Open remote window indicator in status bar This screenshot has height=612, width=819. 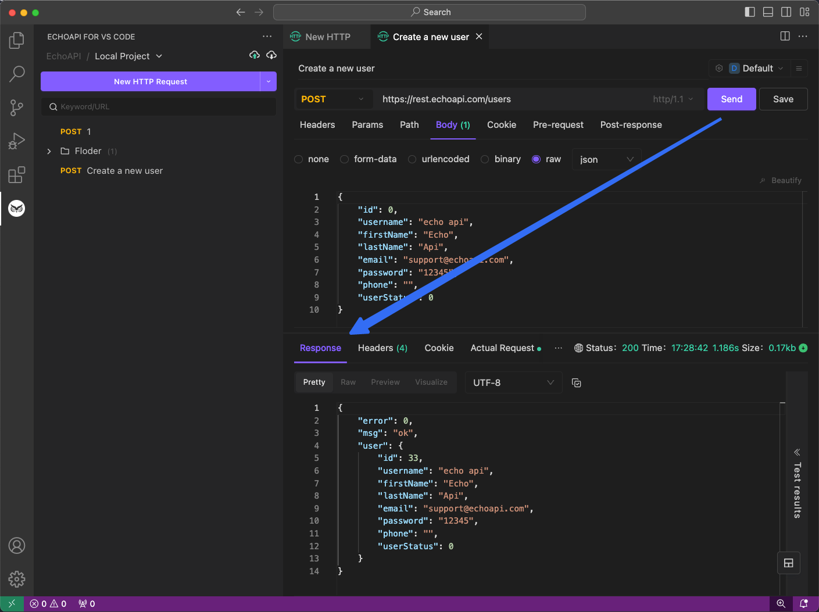12,604
